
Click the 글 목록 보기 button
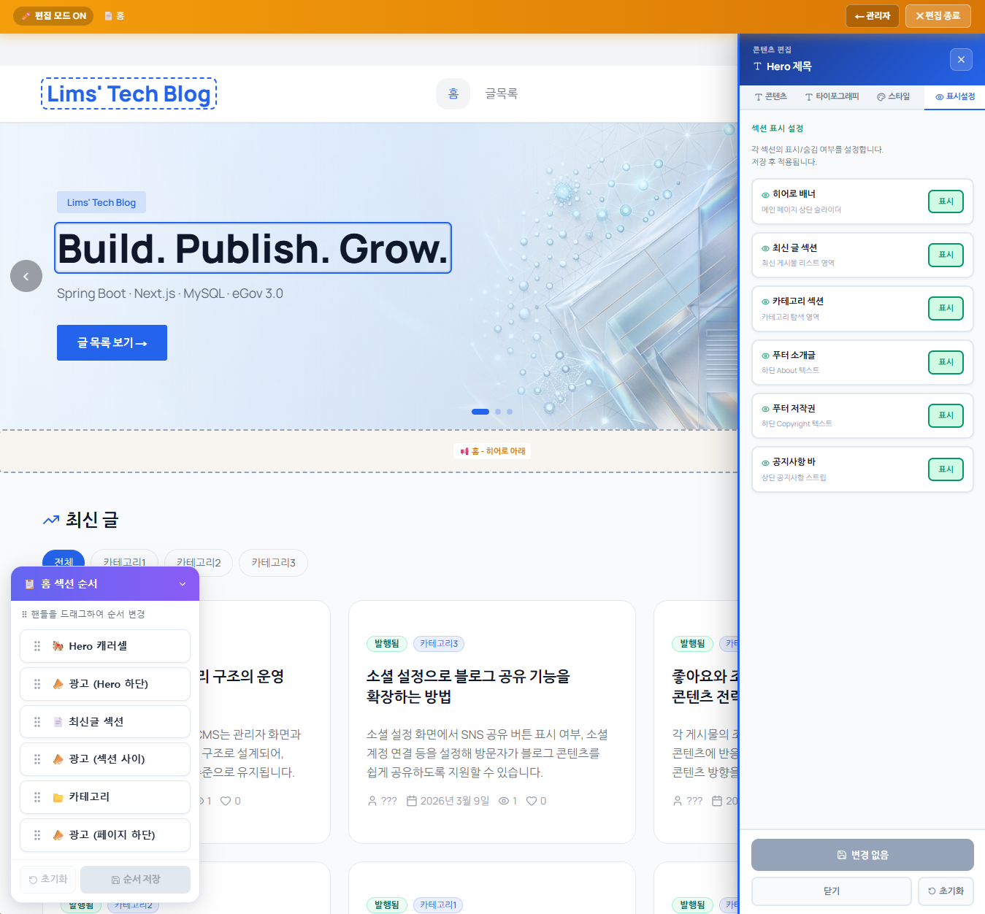(x=112, y=343)
